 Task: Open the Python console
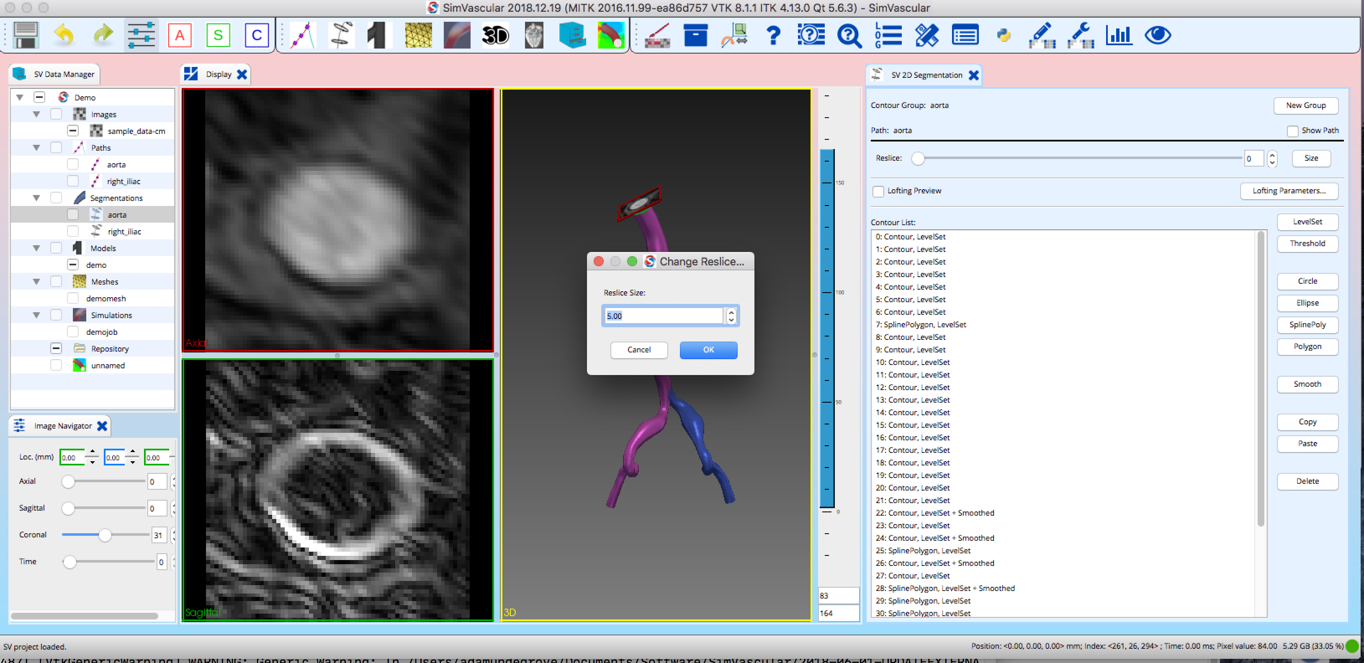pyautogui.click(x=1004, y=34)
